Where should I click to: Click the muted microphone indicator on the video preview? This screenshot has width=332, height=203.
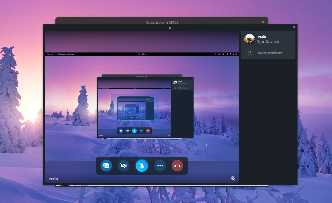(x=233, y=178)
